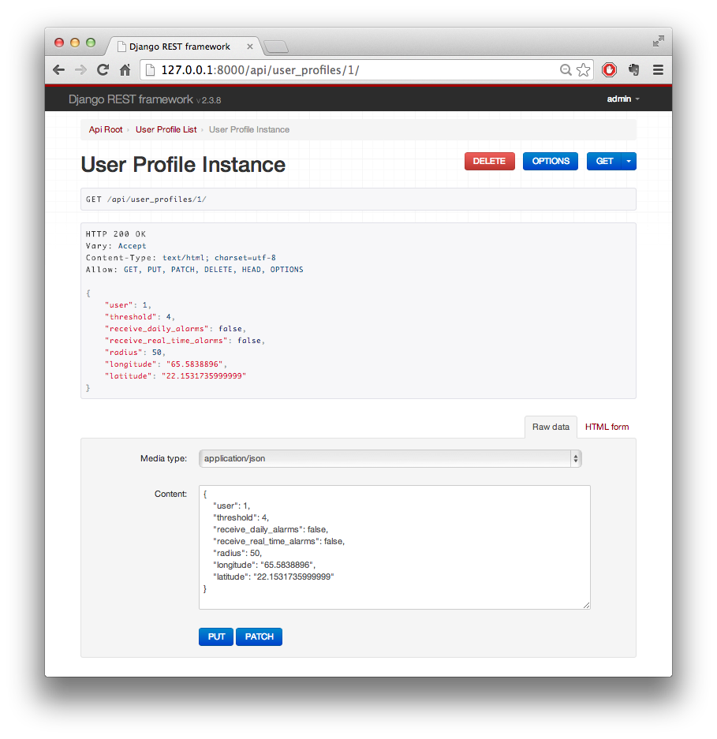Open User Profile List breadcrumb

[166, 129]
